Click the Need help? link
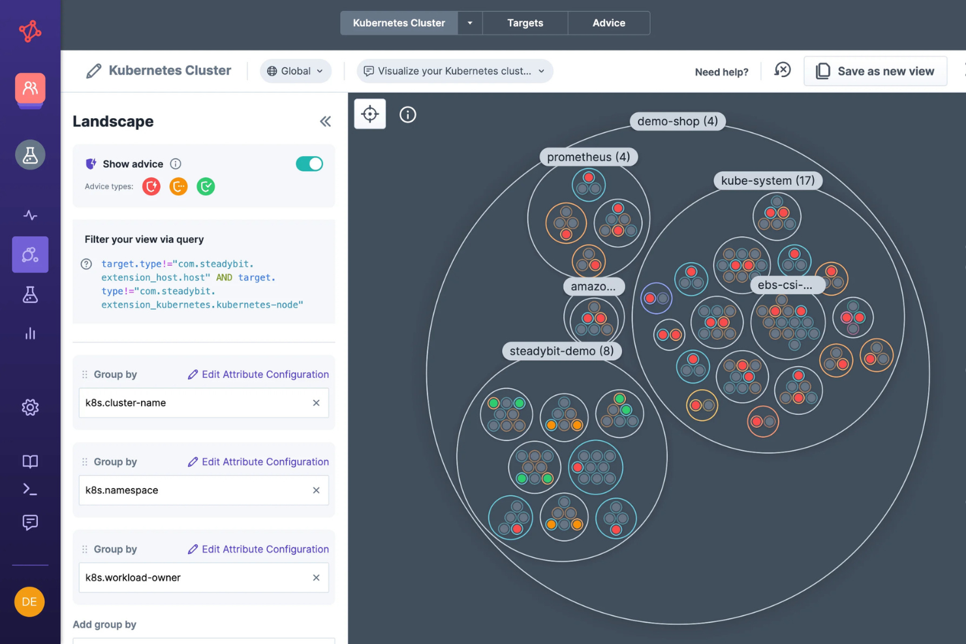The height and width of the screenshot is (644, 966). pyautogui.click(x=722, y=72)
